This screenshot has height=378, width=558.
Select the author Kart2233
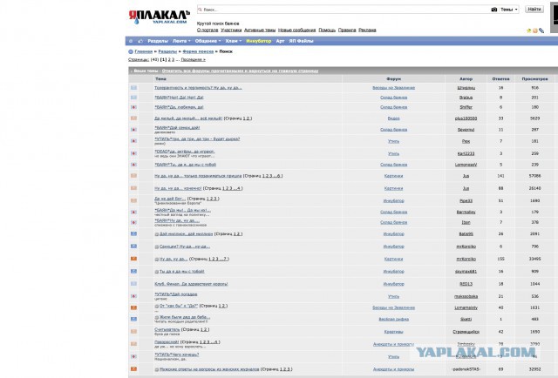pos(466,153)
